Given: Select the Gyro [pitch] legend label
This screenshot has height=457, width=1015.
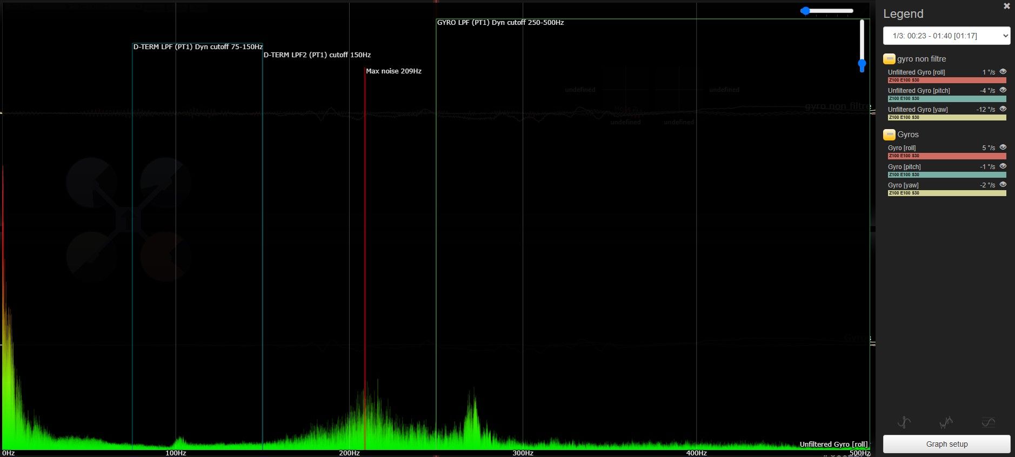Looking at the screenshot, I should [904, 167].
